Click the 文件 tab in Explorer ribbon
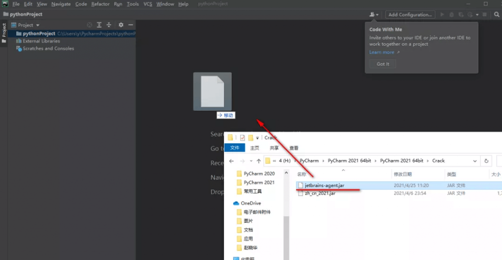 click(235, 148)
